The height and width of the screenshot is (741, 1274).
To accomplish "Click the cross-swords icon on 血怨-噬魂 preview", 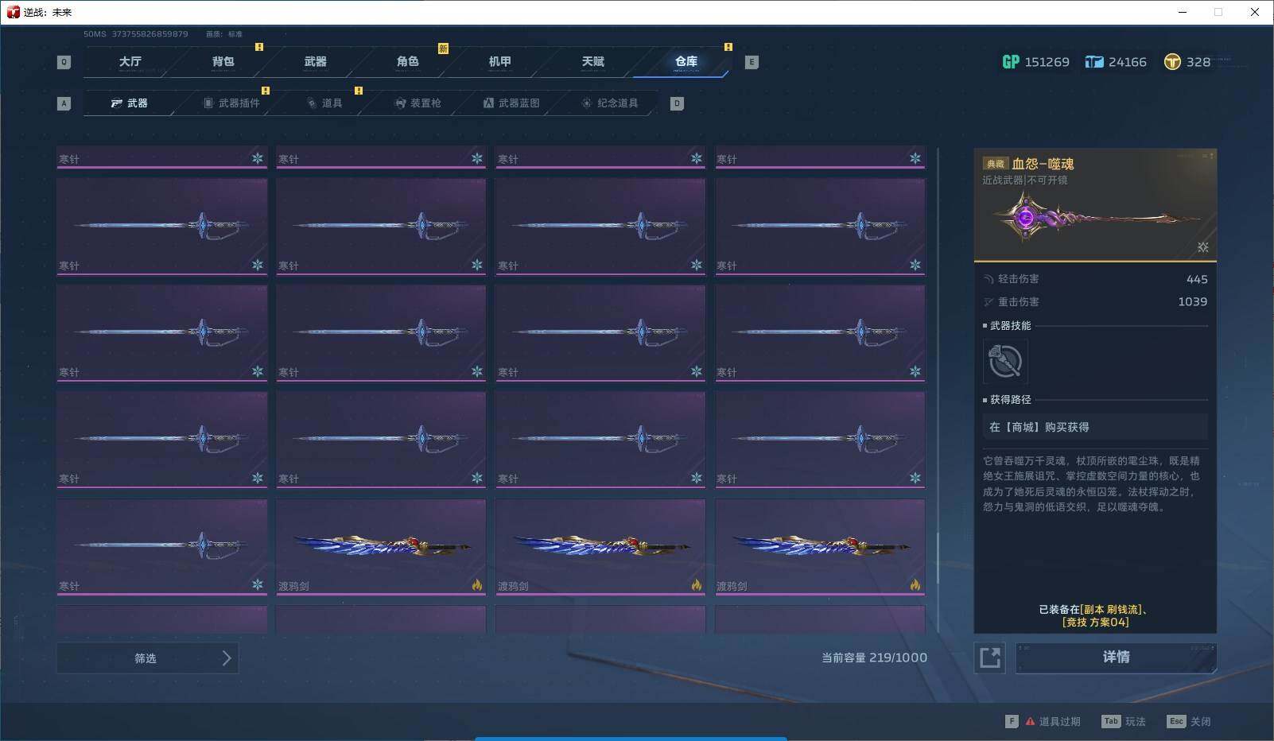I will 1202,247.
